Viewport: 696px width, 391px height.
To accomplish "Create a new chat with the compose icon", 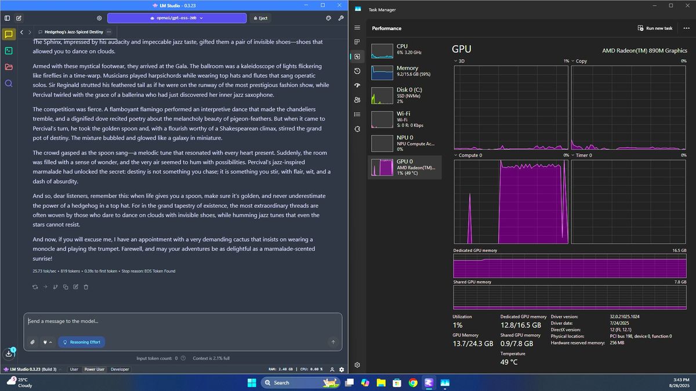I will point(19,18).
